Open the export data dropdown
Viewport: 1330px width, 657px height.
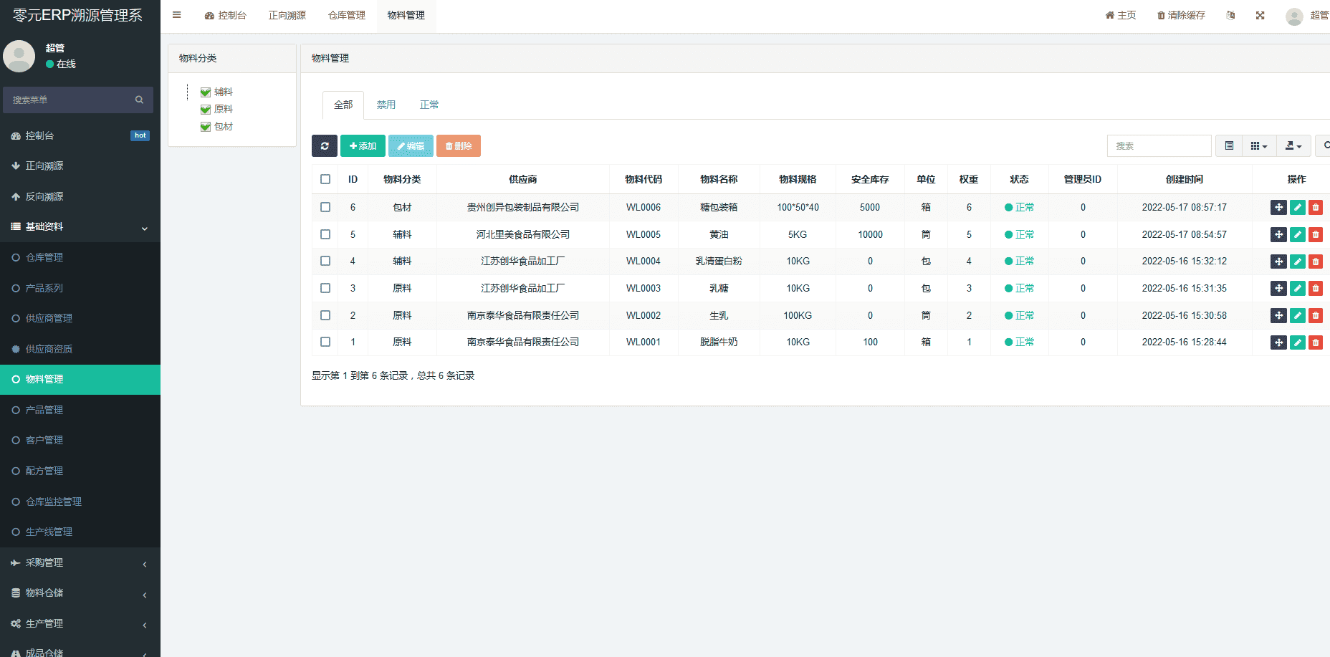(1293, 146)
